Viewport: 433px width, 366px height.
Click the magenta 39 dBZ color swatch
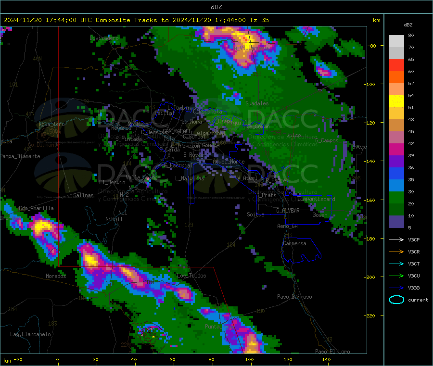[396, 149]
